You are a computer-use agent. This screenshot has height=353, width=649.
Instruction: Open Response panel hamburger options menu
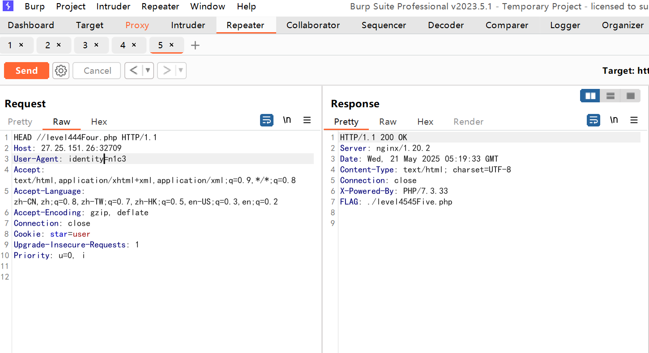(634, 120)
